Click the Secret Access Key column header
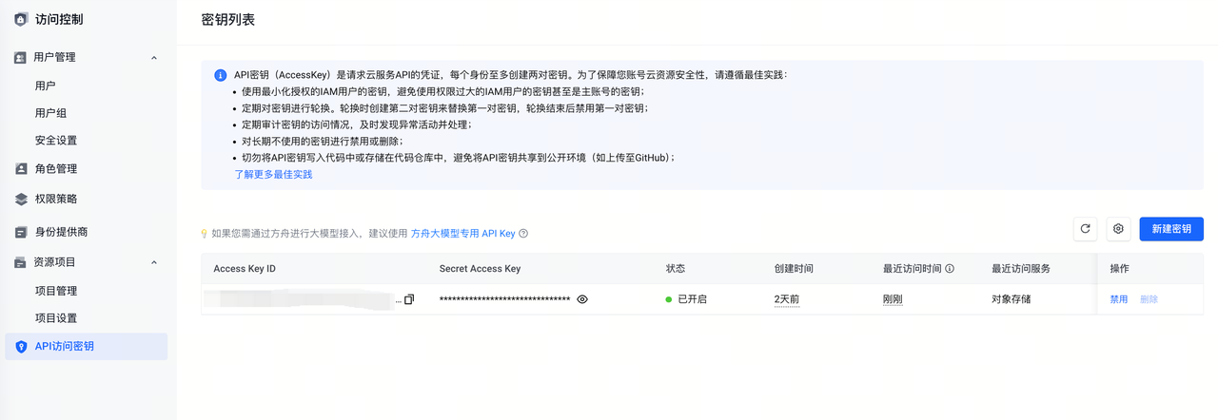Viewport: 1218px width, 420px height. pyautogui.click(x=480, y=269)
